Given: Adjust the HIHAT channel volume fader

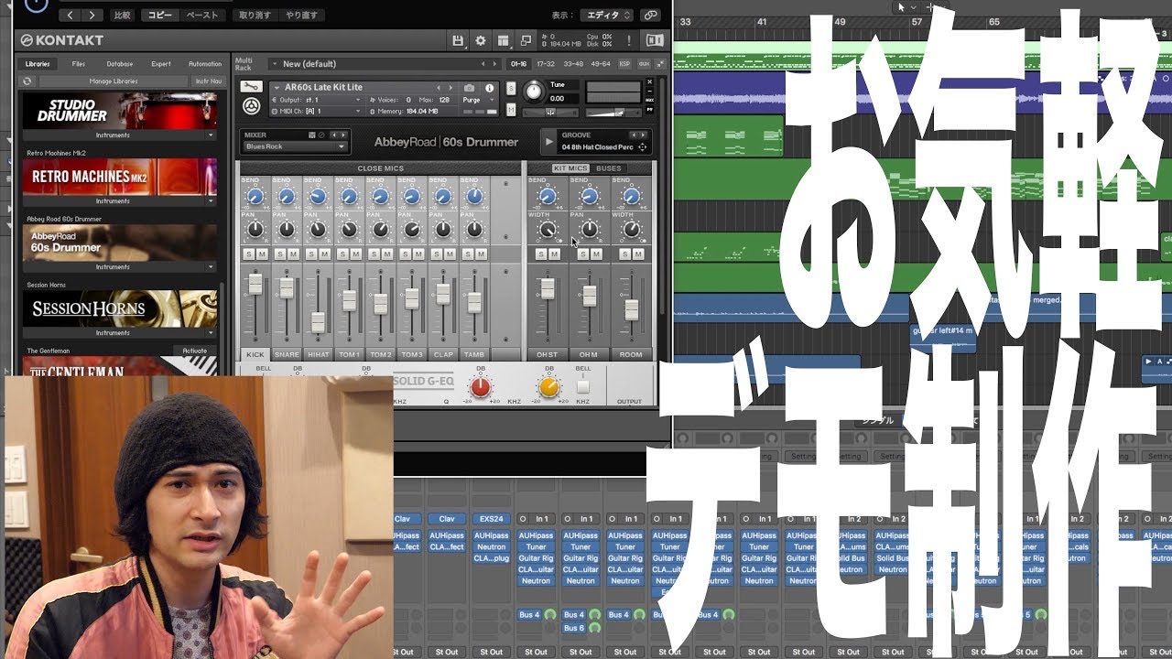Looking at the screenshot, I should 318,322.
